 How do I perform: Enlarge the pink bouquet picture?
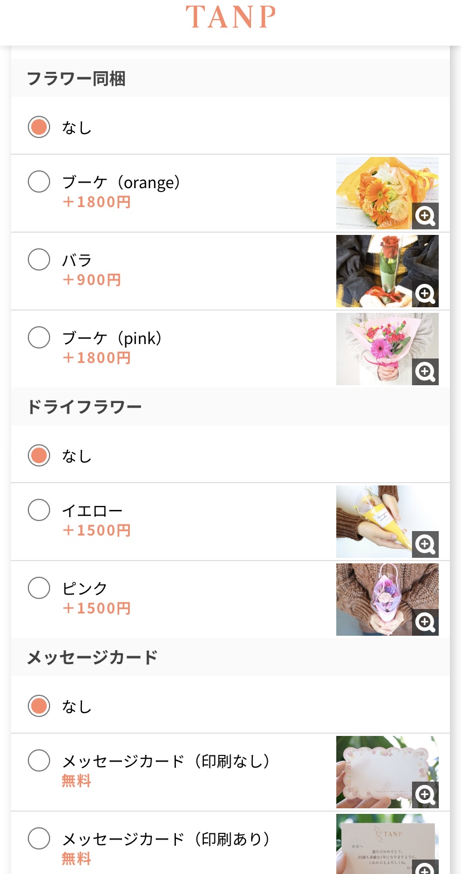tap(425, 372)
